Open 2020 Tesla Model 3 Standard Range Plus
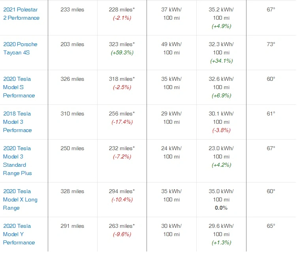The height and width of the screenshot is (257, 301). click(x=17, y=161)
